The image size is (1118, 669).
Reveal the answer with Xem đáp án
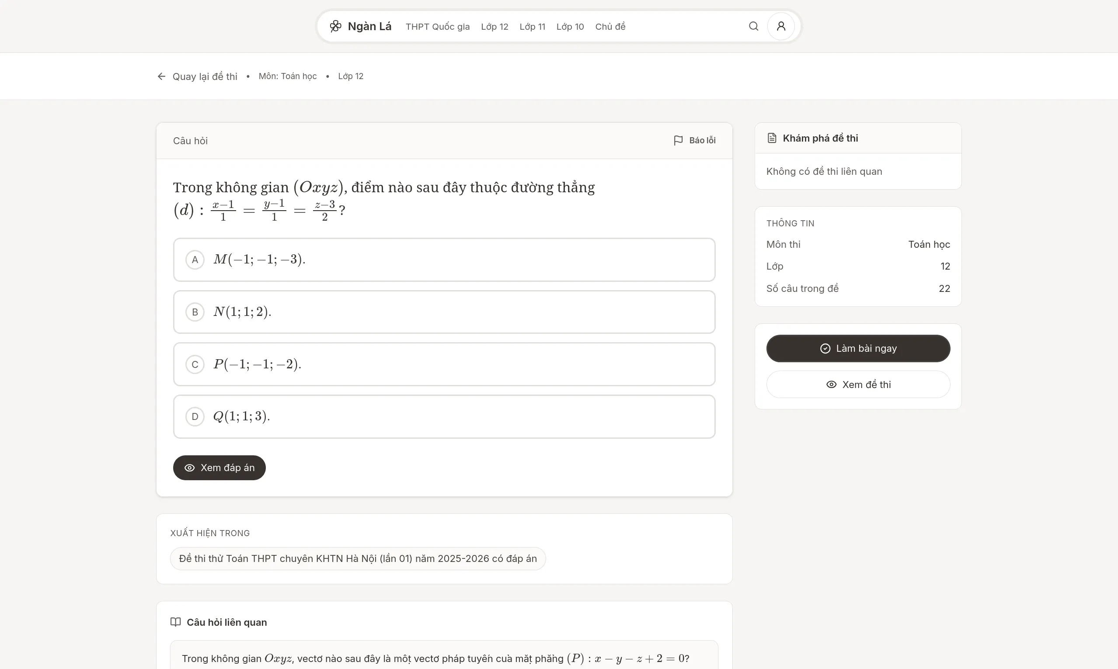[219, 468]
